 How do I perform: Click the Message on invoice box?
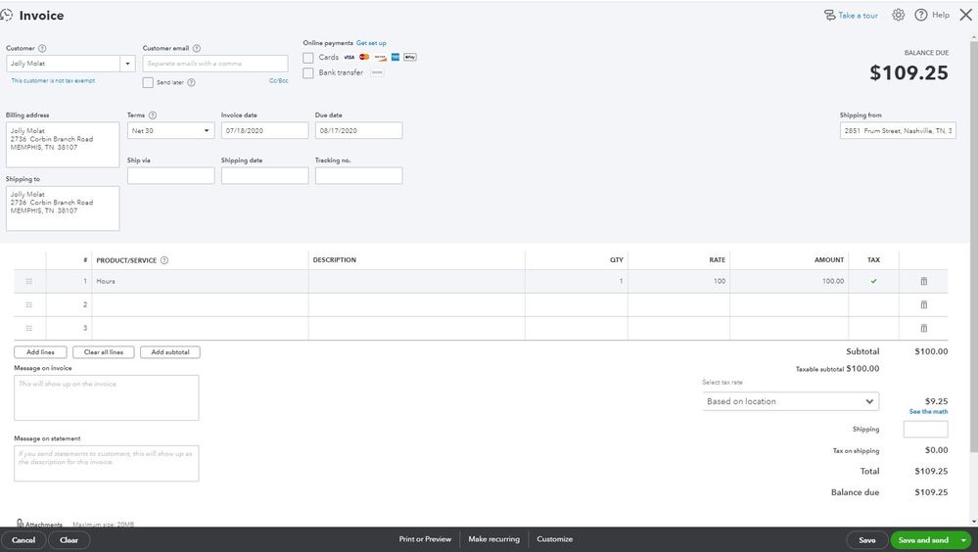(107, 398)
